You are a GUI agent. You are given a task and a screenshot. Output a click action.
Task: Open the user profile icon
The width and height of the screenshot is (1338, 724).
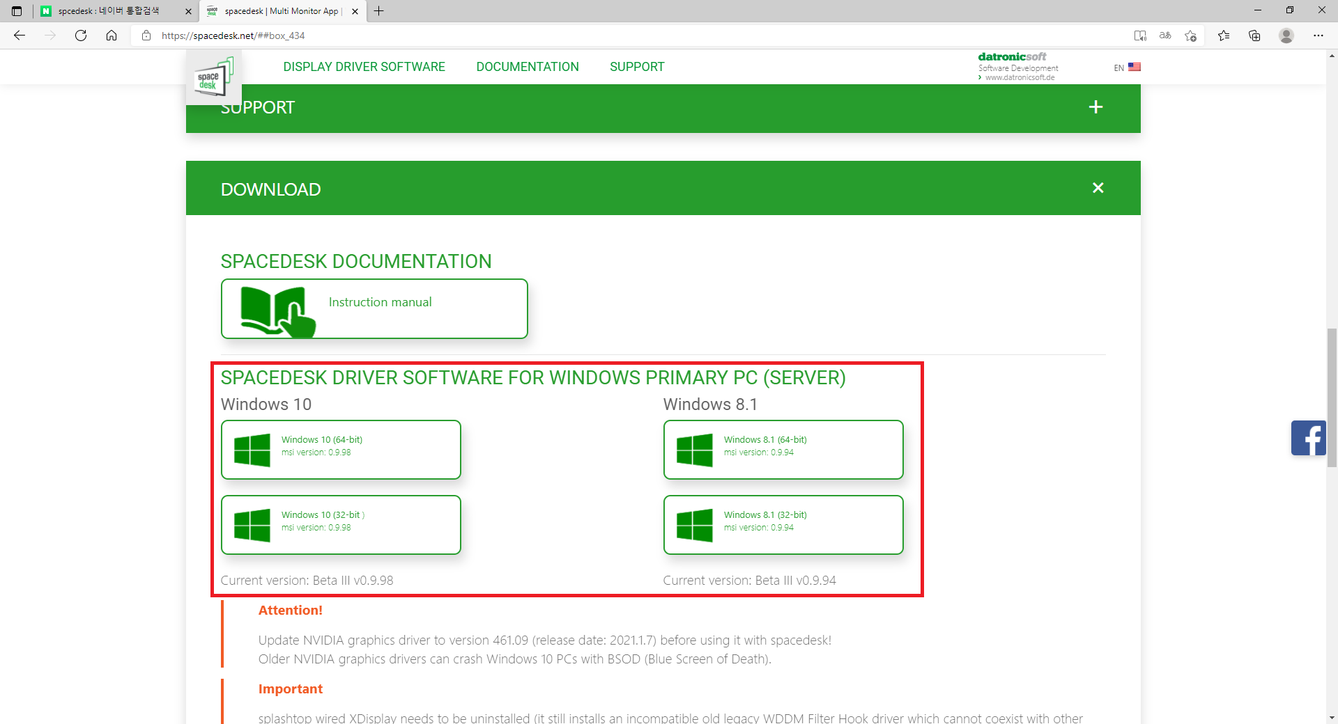click(1286, 36)
